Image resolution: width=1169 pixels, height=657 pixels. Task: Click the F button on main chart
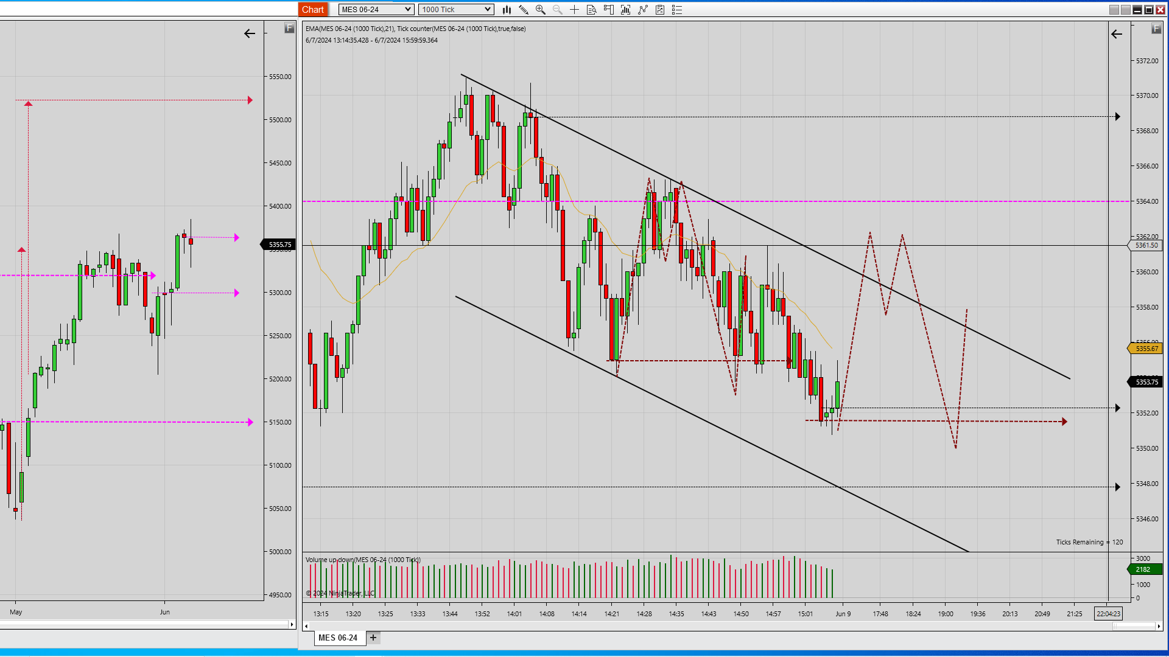(x=1156, y=29)
